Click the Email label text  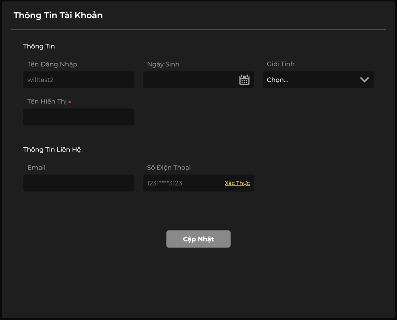point(36,168)
